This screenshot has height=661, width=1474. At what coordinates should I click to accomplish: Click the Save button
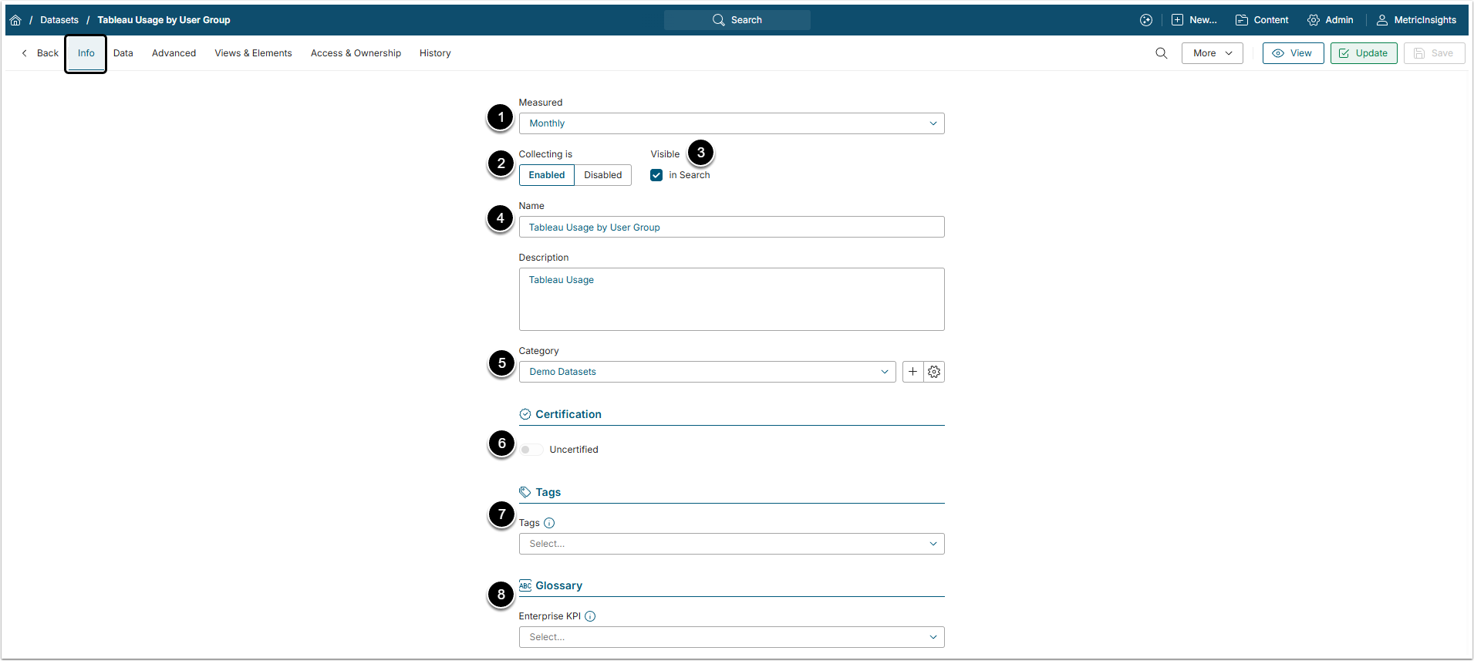pyautogui.click(x=1434, y=53)
